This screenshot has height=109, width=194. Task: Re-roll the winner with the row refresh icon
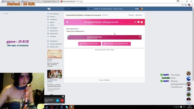pos(140,37)
